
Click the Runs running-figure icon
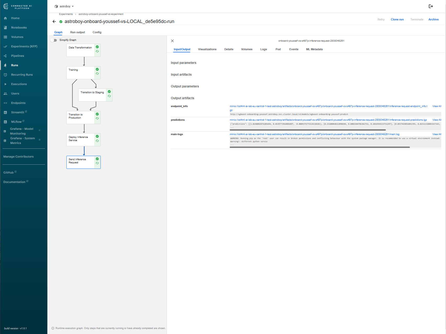[x=5, y=65]
